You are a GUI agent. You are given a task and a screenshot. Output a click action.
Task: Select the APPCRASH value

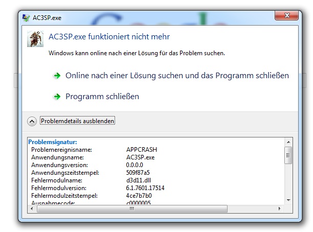point(142,150)
